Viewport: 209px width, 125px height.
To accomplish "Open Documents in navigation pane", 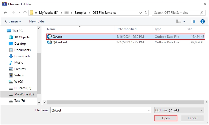I will click(x=22, y=50).
